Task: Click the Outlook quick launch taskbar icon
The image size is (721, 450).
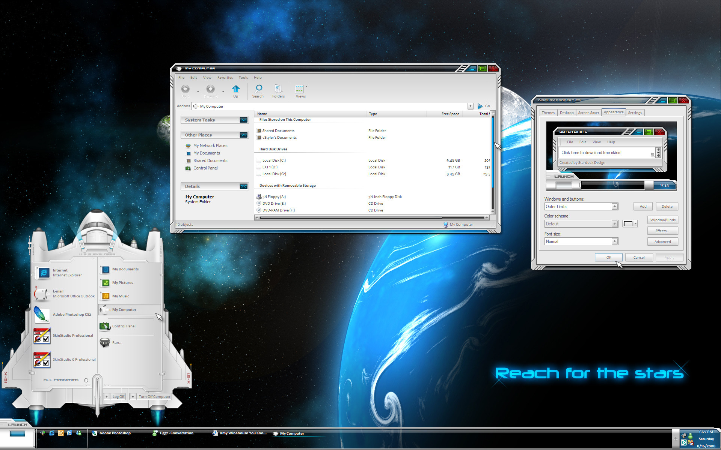Action: click(60, 433)
